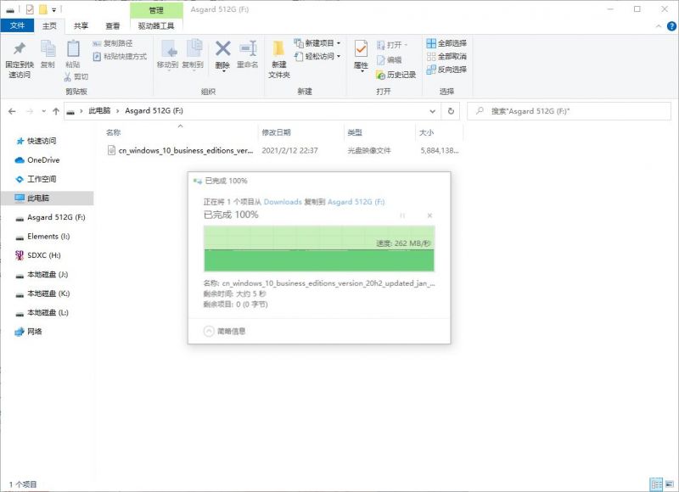
Task: Select Copy path in clipboard group
Action: [x=113, y=43]
